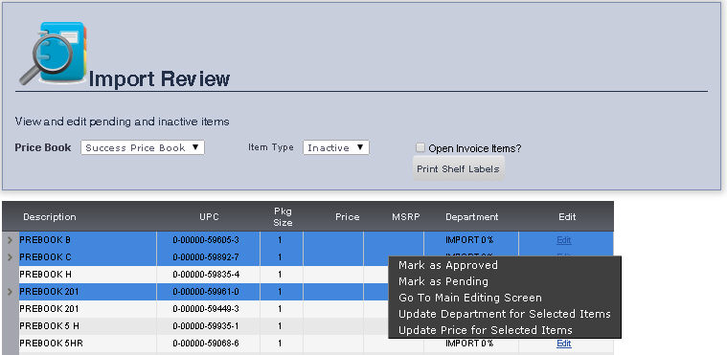Click the Print Shelf Labels button
Viewport: 727px width, 355px height.
(458, 168)
